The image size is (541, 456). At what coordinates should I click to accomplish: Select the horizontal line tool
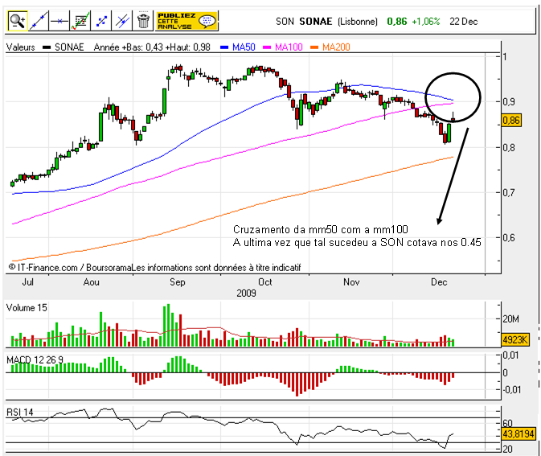coord(59,21)
